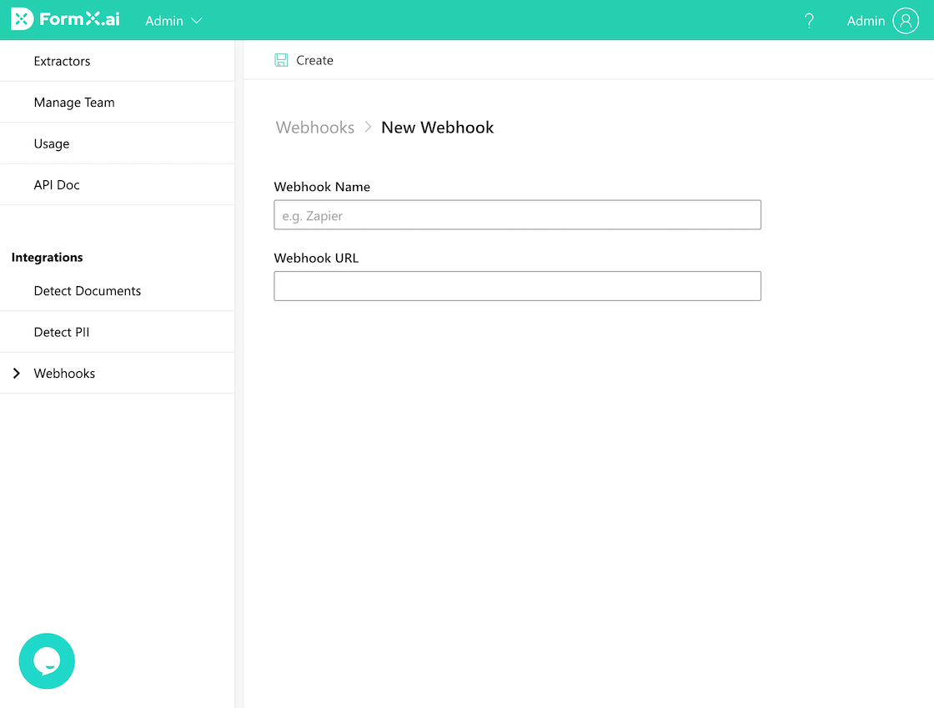Open the API Doc sidebar link
The width and height of the screenshot is (934, 708).
(57, 185)
